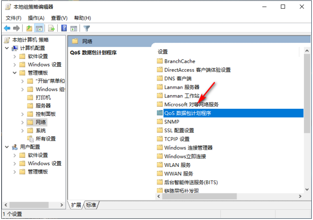
Task: Toggle the show/hide console tree icon
Action: point(39,28)
